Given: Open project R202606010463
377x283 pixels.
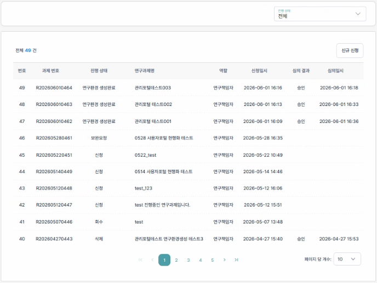Looking at the screenshot, I should (54, 104).
